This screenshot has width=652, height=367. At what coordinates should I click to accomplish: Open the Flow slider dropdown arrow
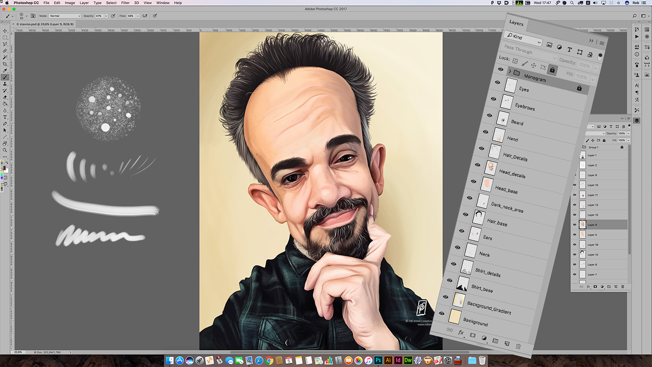[138, 16]
